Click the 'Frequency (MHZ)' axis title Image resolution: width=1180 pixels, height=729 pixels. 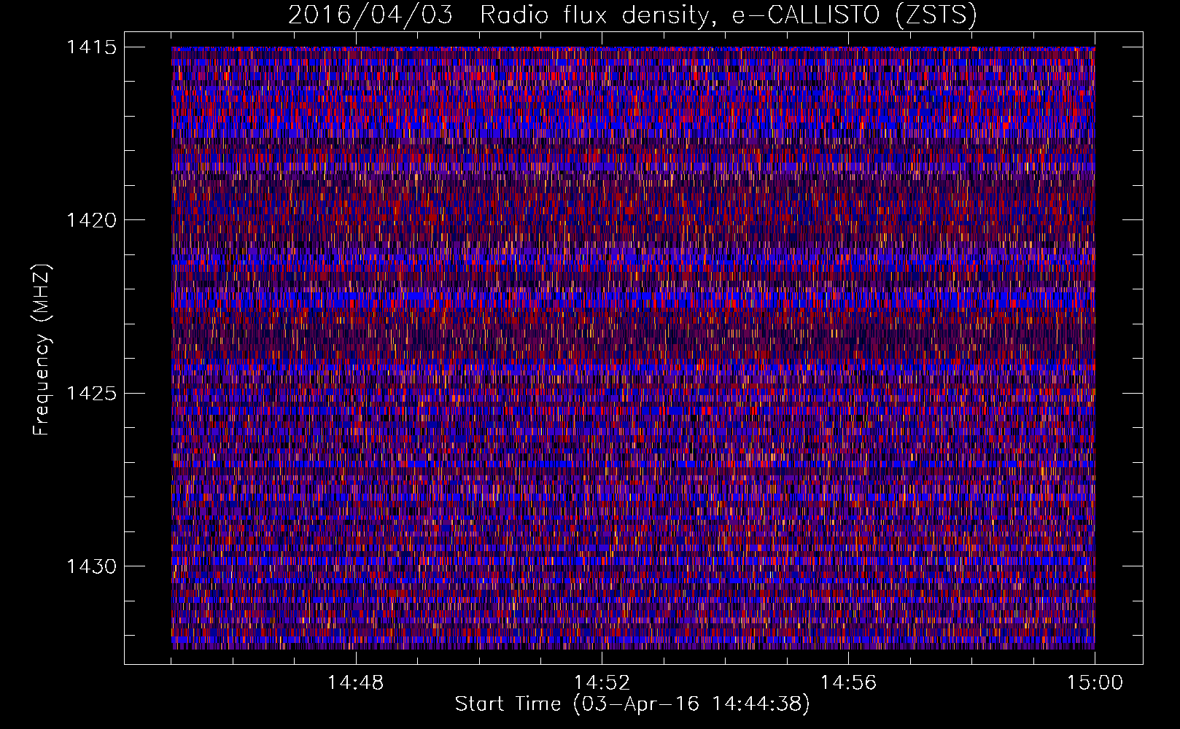coord(42,349)
